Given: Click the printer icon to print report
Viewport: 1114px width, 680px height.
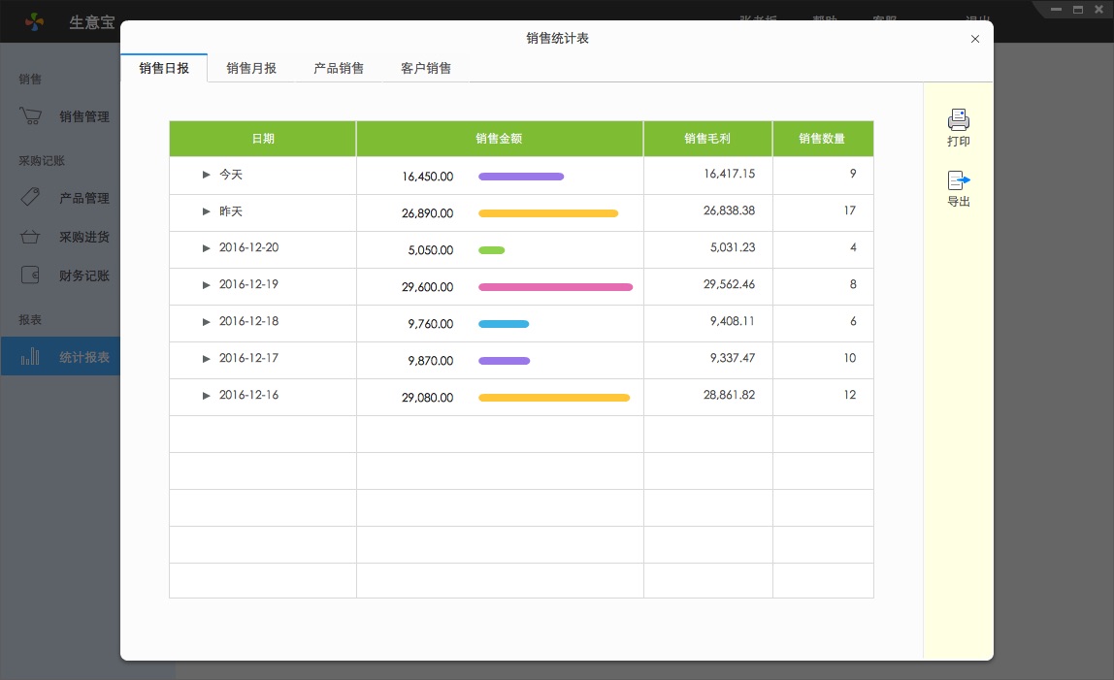Looking at the screenshot, I should coord(958,120).
